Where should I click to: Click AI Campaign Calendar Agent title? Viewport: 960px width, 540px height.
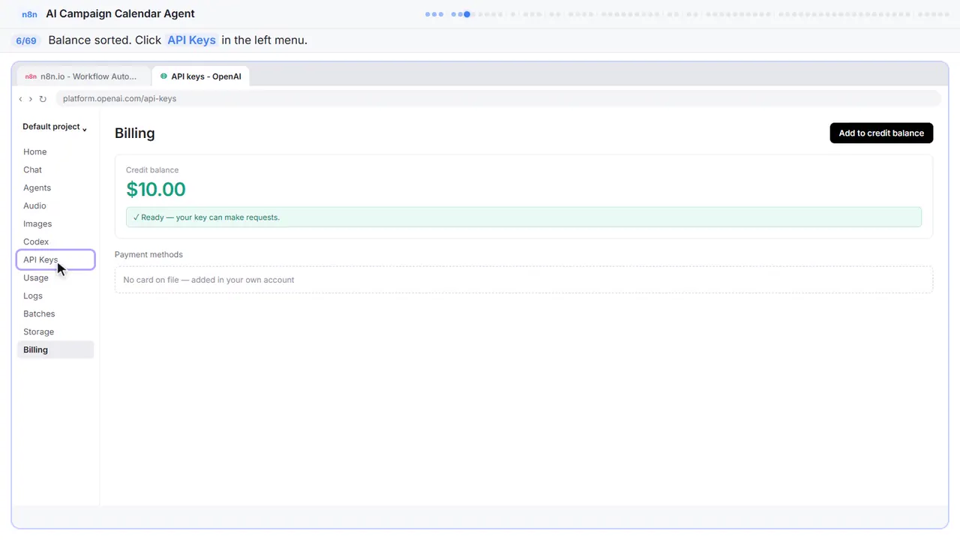tap(120, 13)
